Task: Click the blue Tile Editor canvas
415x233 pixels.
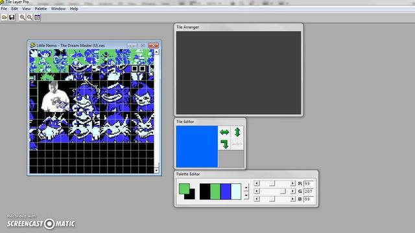Action: (197, 147)
